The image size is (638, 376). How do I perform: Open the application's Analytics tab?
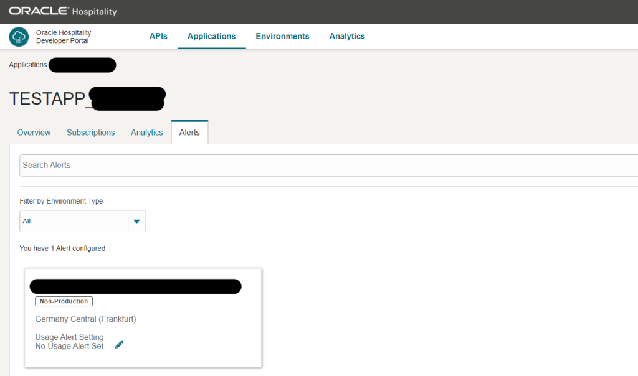click(x=146, y=133)
